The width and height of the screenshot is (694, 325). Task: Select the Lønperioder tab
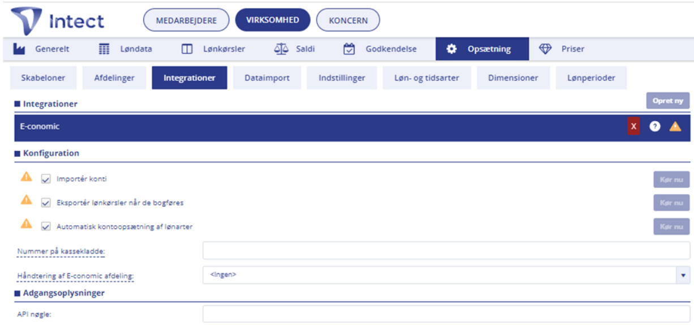click(591, 78)
